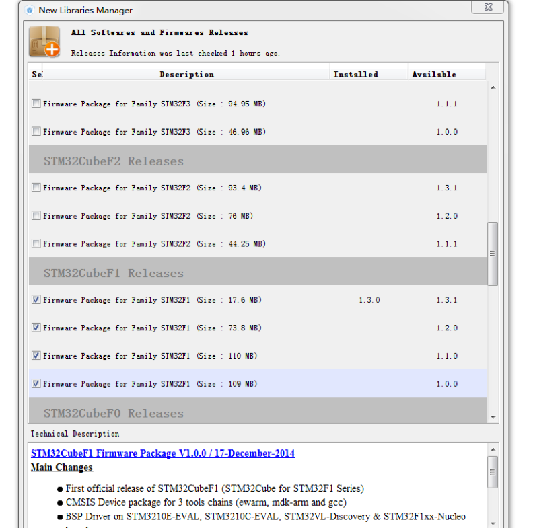This screenshot has width=533, height=528.
Task: Click the Technical Description label
Action: pyautogui.click(x=75, y=434)
